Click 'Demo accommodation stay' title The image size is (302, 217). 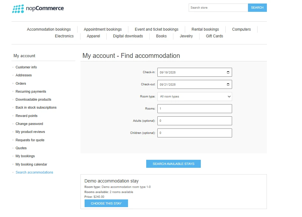tap(111, 181)
